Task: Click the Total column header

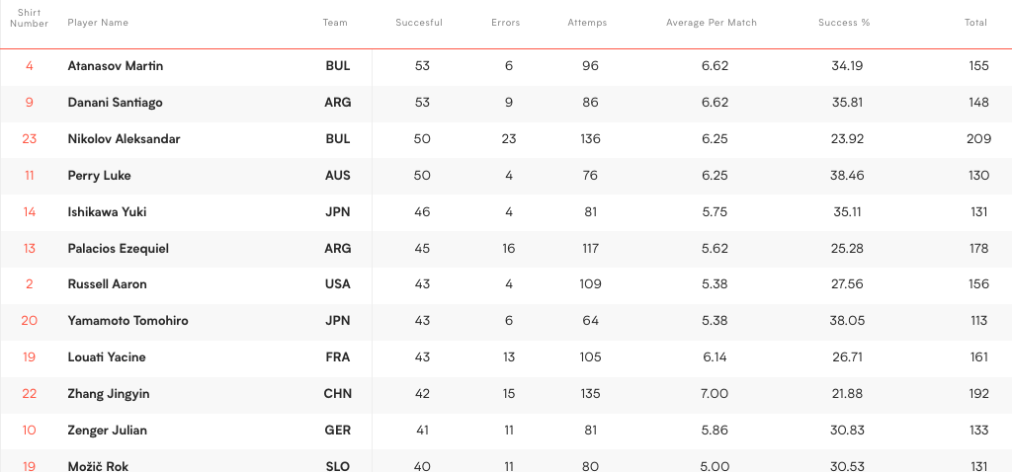Action: pos(975,23)
